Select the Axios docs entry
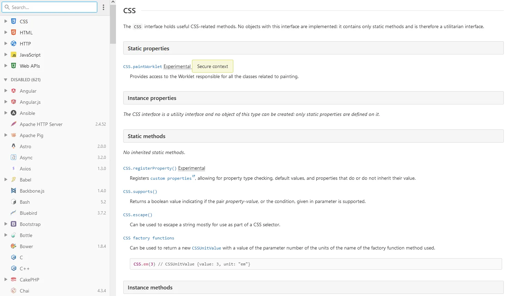Viewport: 508px width, 296px height. 25,169
